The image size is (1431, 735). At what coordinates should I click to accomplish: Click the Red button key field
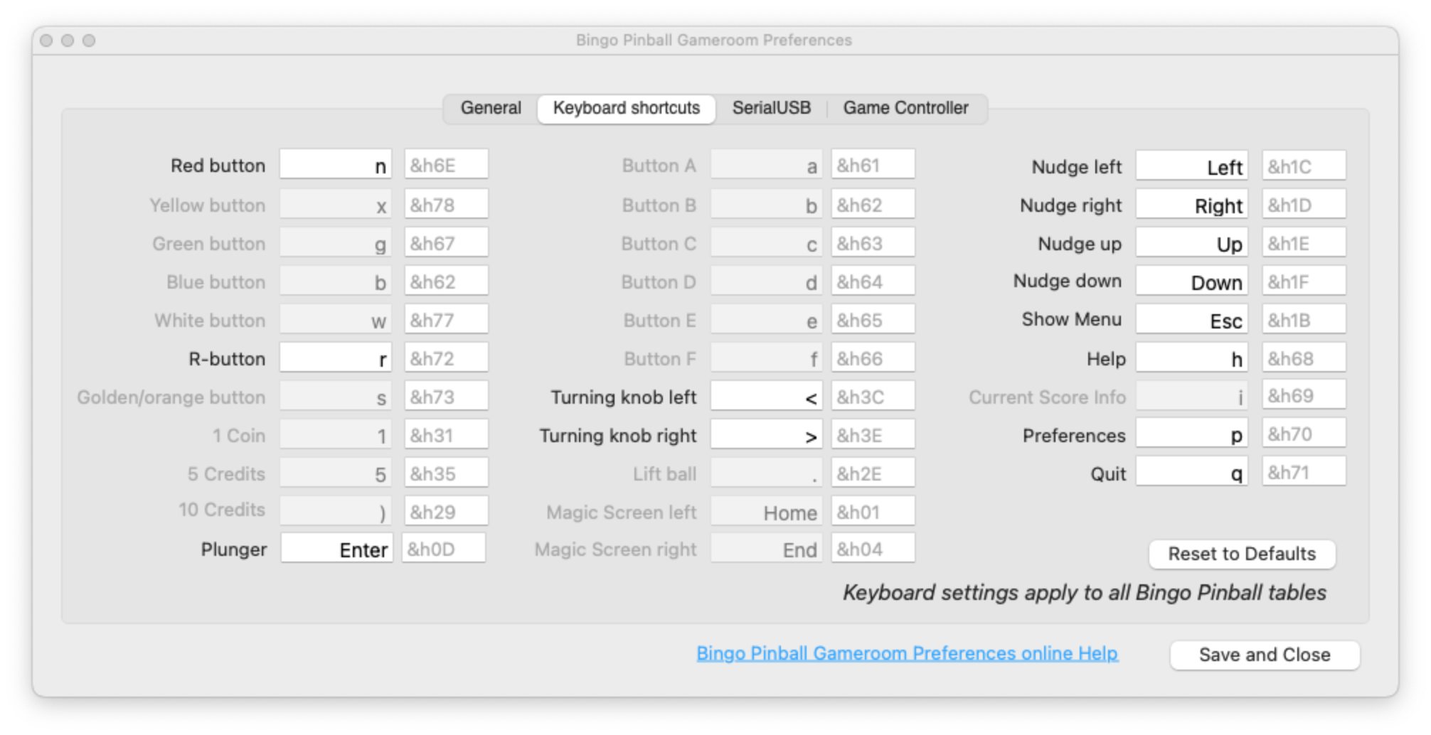pyautogui.click(x=336, y=165)
